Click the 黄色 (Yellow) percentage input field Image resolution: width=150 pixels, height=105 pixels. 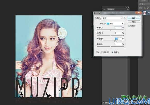[118, 39]
